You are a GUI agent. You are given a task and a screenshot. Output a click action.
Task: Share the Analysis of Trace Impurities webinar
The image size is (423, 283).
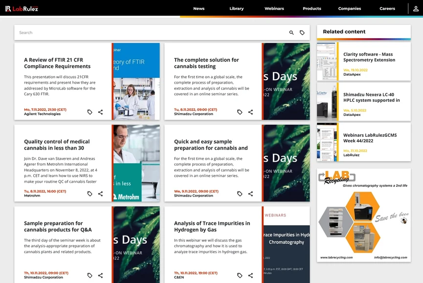(x=250, y=275)
